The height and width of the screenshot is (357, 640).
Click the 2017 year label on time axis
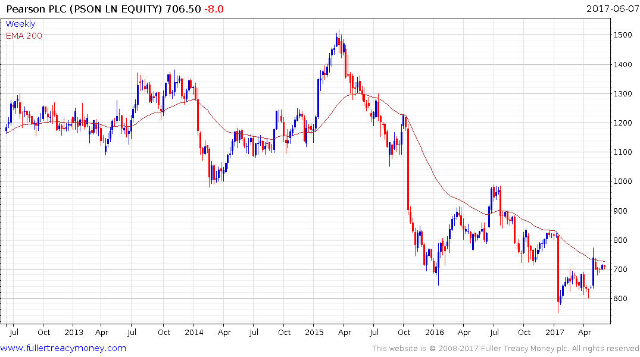coord(555,332)
